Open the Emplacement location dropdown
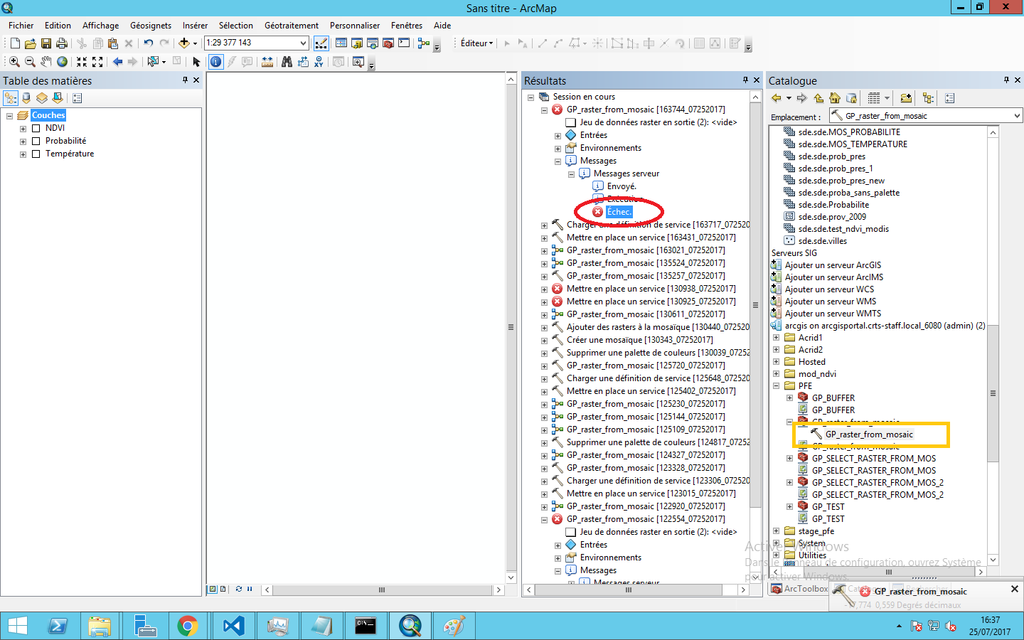Viewport: 1024px width, 640px height. point(1018,116)
